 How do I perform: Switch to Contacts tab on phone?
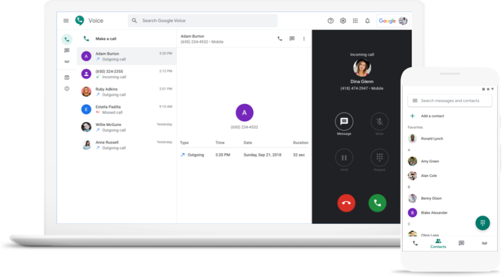tap(438, 244)
